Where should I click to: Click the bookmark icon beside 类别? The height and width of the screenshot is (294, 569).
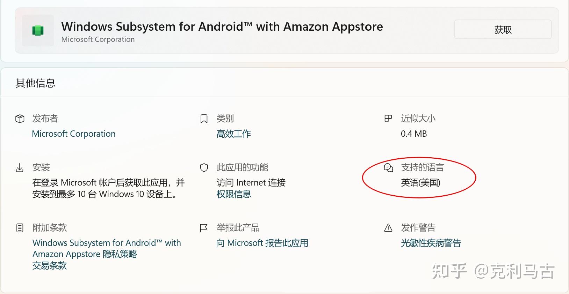point(204,119)
